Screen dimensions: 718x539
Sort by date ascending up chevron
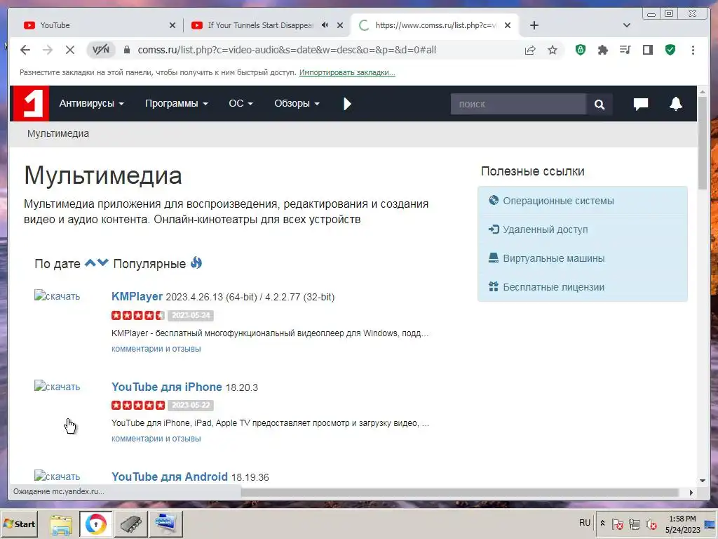[x=90, y=262]
